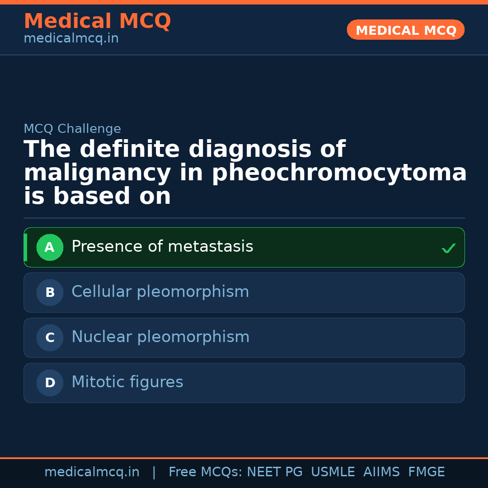Choose the C option circle
The image size is (488, 488).
click(x=50, y=338)
